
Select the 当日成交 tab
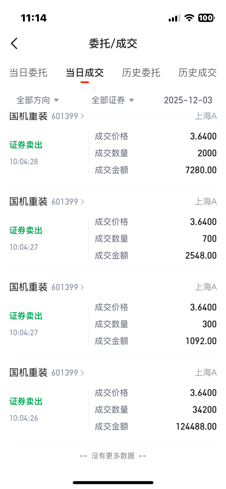(x=84, y=73)
